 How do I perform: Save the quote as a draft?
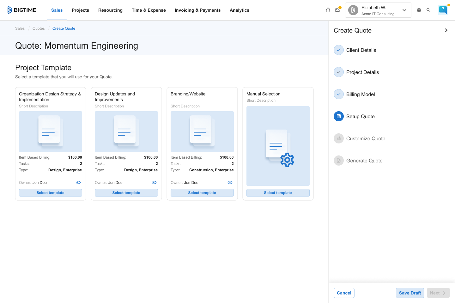tap(410, 293)
